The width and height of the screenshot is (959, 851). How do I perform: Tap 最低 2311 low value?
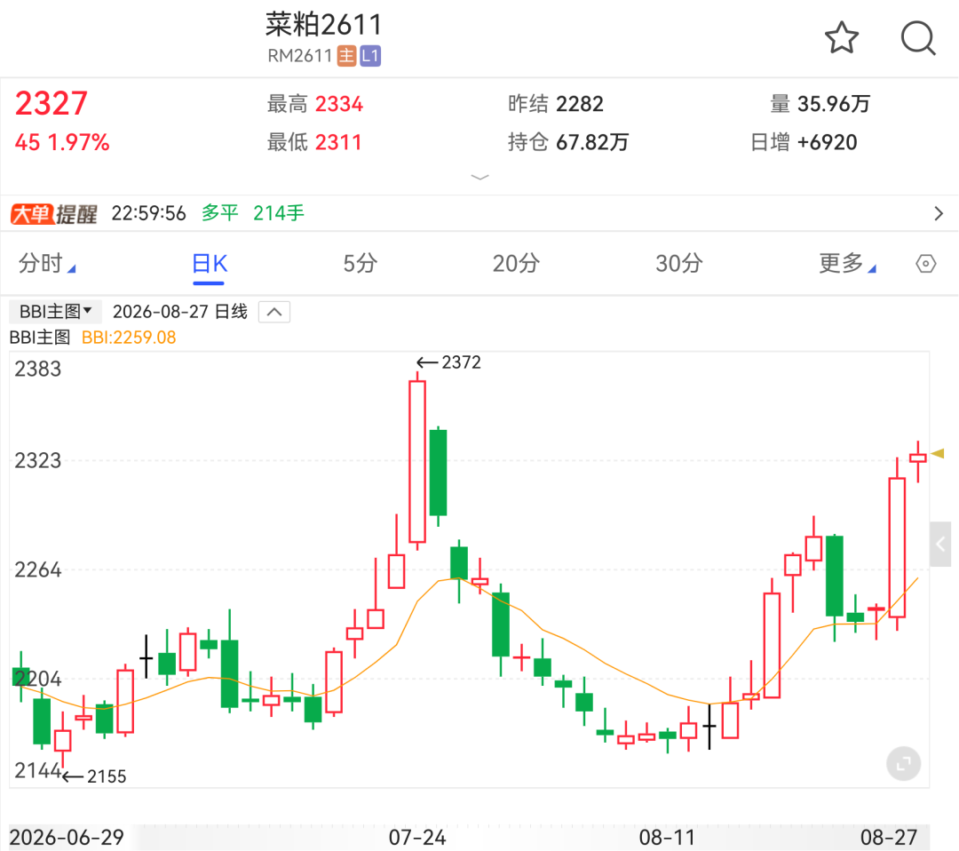[x=314, y=142]
